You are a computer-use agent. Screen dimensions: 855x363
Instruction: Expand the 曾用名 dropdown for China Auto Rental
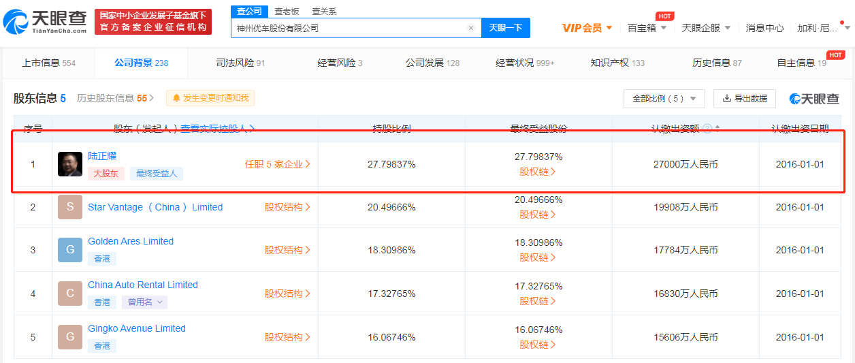tap(145, 302)
